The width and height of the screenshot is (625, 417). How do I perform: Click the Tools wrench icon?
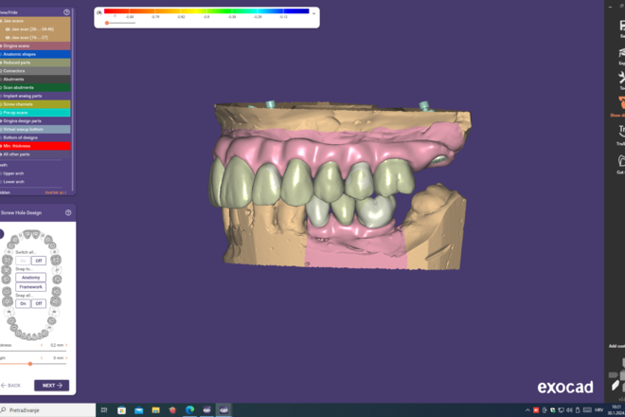click(x=620, y=79)
